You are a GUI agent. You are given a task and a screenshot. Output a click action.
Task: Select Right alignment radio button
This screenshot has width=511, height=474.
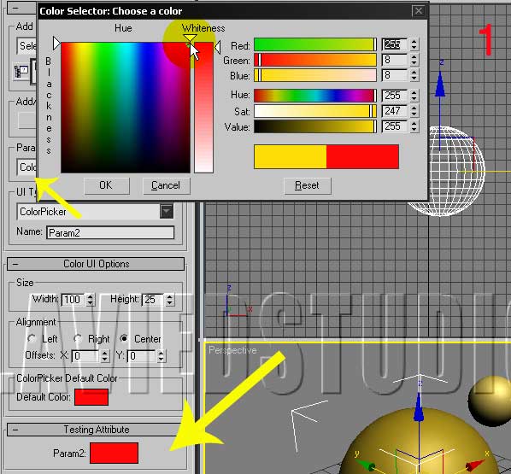[78, 338]
